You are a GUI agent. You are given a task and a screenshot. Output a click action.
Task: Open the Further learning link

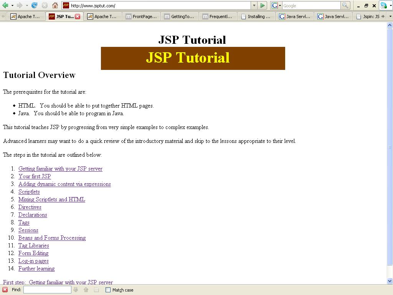point(36,268)
